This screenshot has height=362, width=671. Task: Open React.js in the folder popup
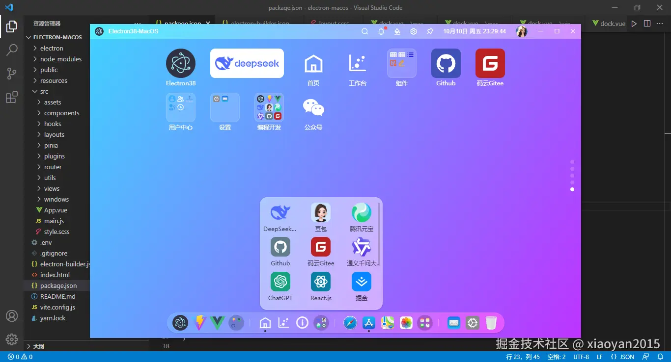(x=321, y=282)
